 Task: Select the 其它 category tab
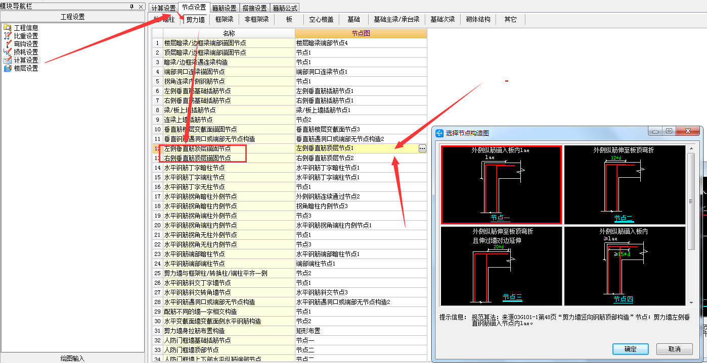coord(510,20)
